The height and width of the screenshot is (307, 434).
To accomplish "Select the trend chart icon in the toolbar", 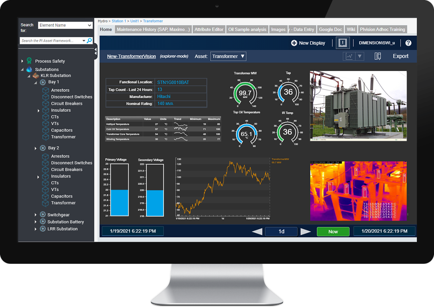I will (x=350, y=56).
